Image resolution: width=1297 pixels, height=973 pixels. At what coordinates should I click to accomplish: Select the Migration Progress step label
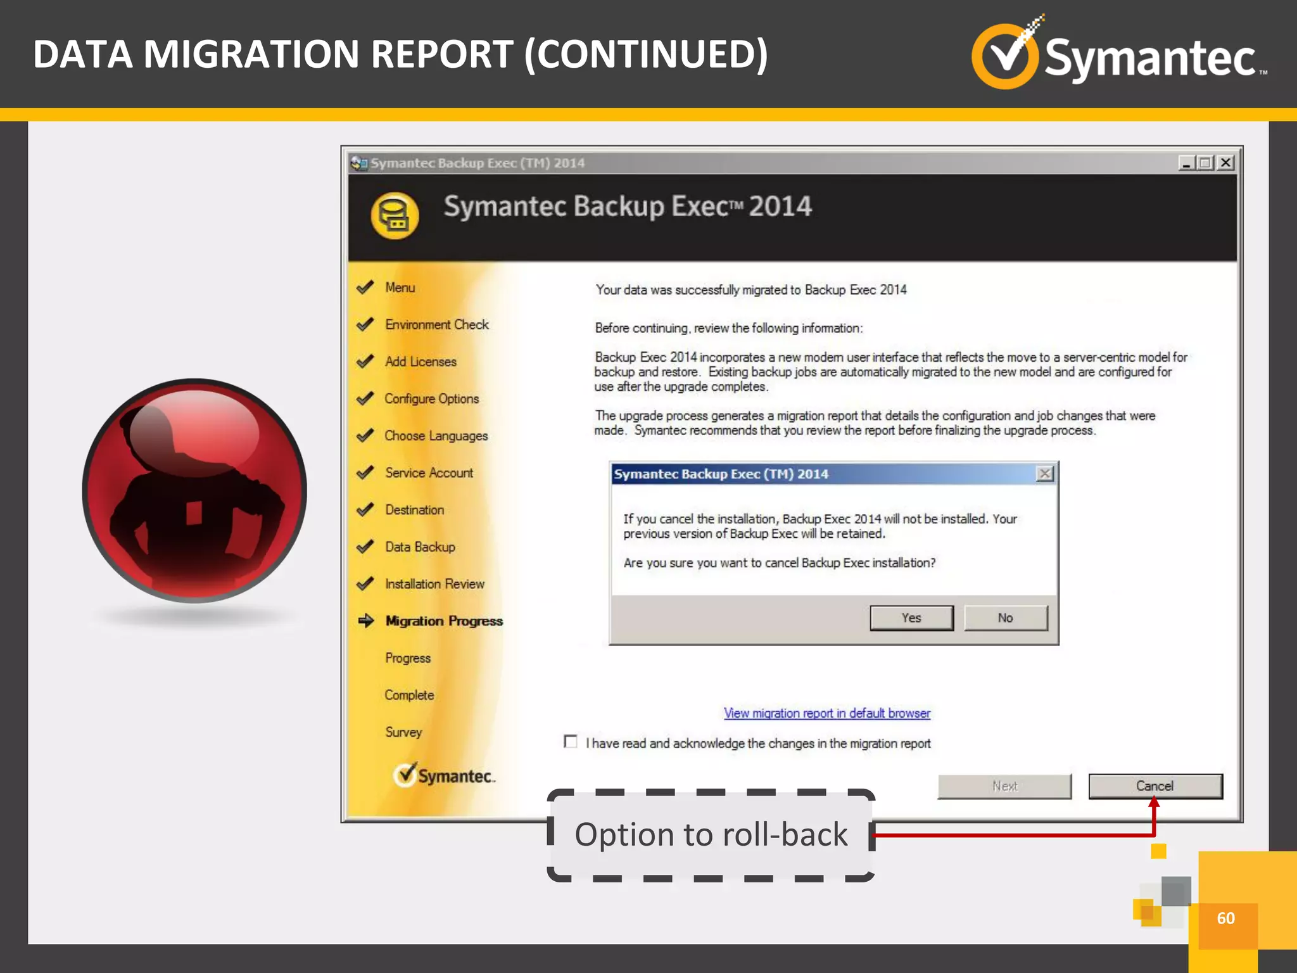(444, 621)
